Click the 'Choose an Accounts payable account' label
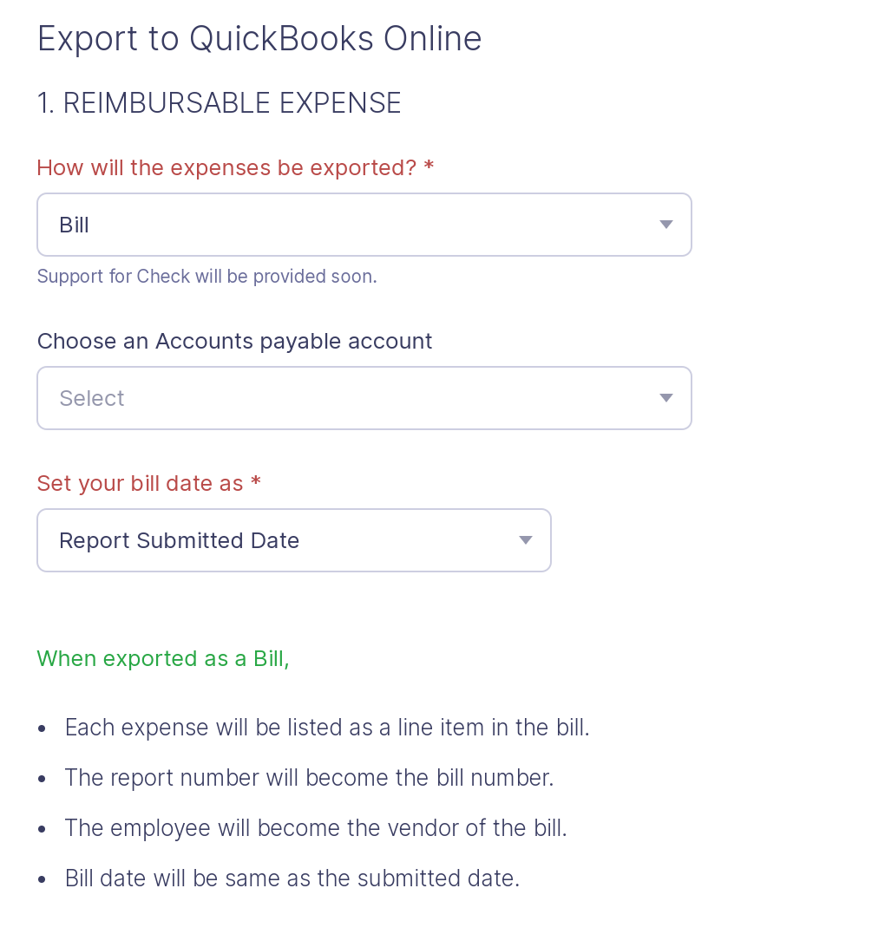 pyautogui.click(x=234, y=341)
